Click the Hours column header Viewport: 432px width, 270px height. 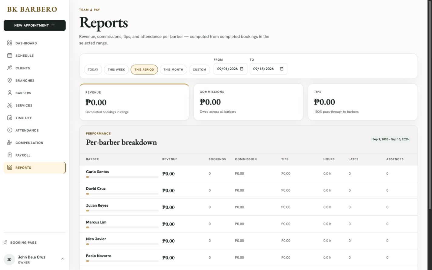click(329, 159)
